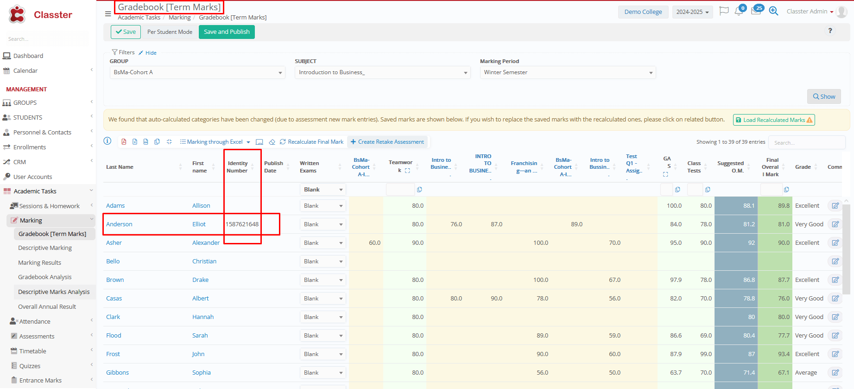
Task: Expand the Marking Period dropdown
Action: tap(568, 72)
